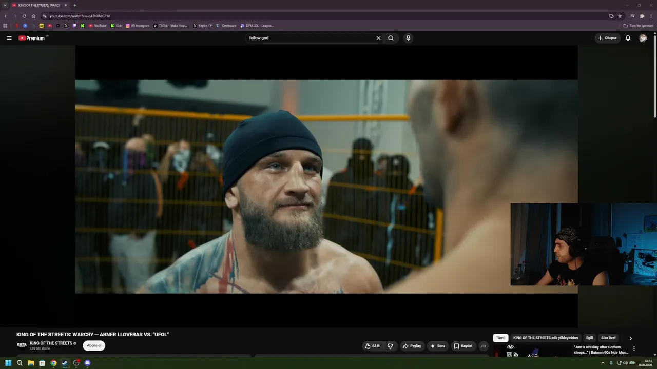Open the Chrome profile avatar
The image size is (657, 369).
(642, 16)
